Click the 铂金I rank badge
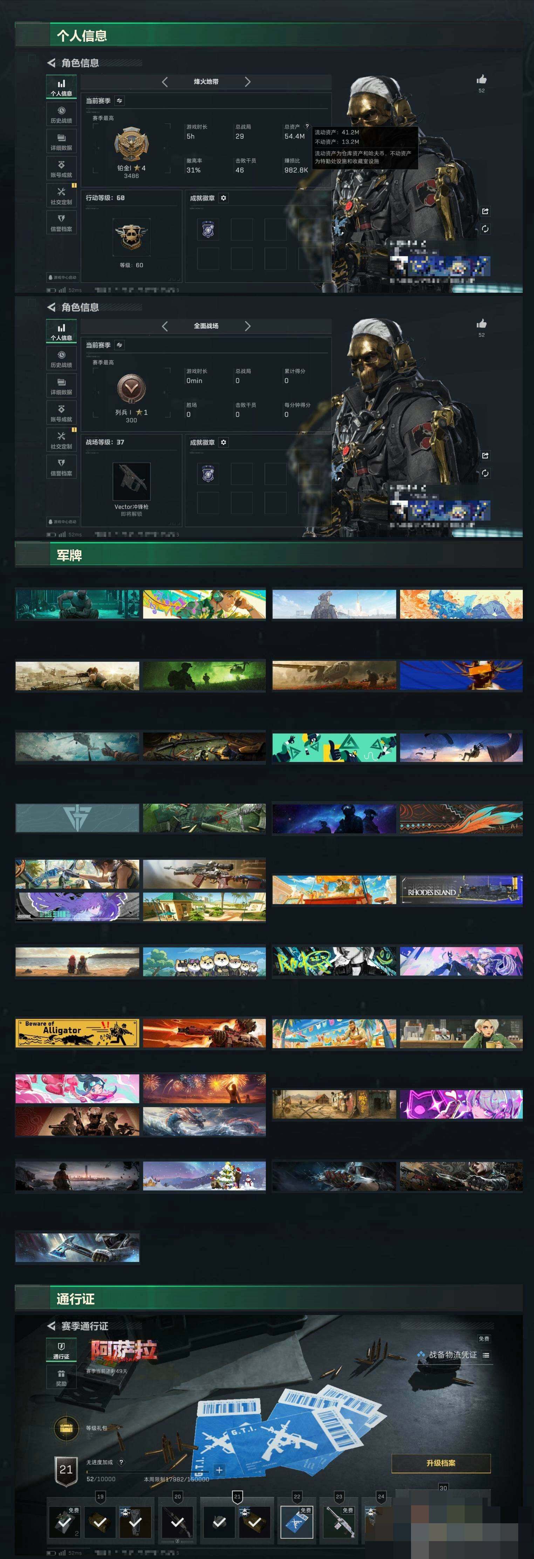The width and height of the screenshot is (534, 1559). (x=131, y=144)
